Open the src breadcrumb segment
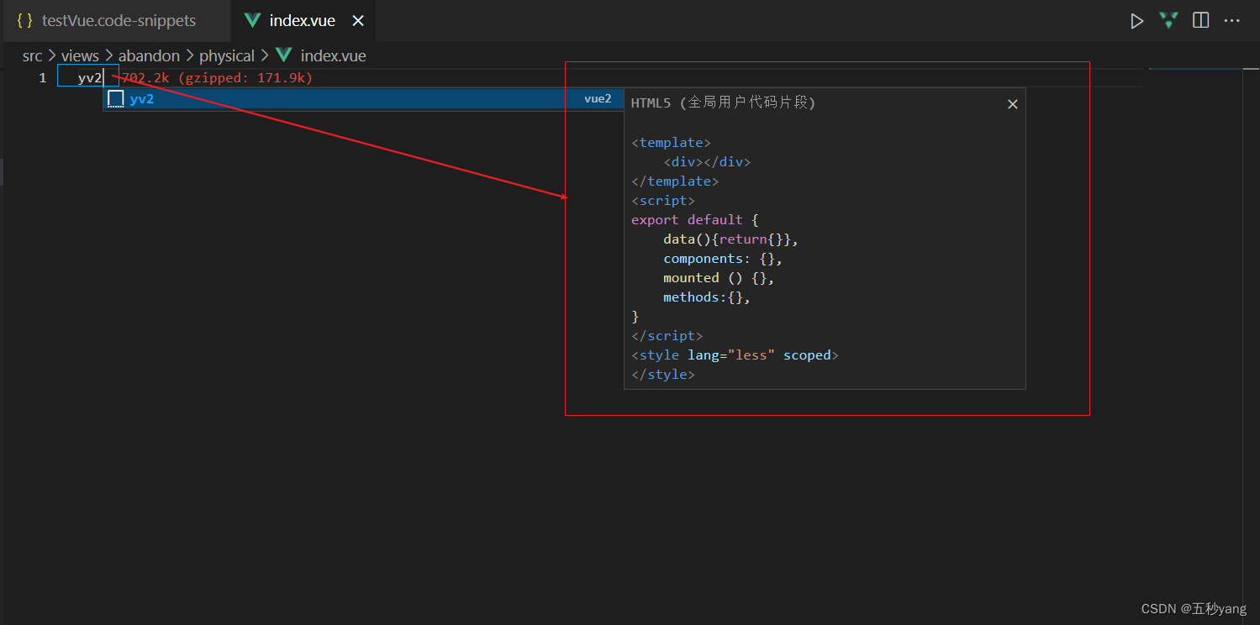 pyautogui.click(x=32, y=55)
